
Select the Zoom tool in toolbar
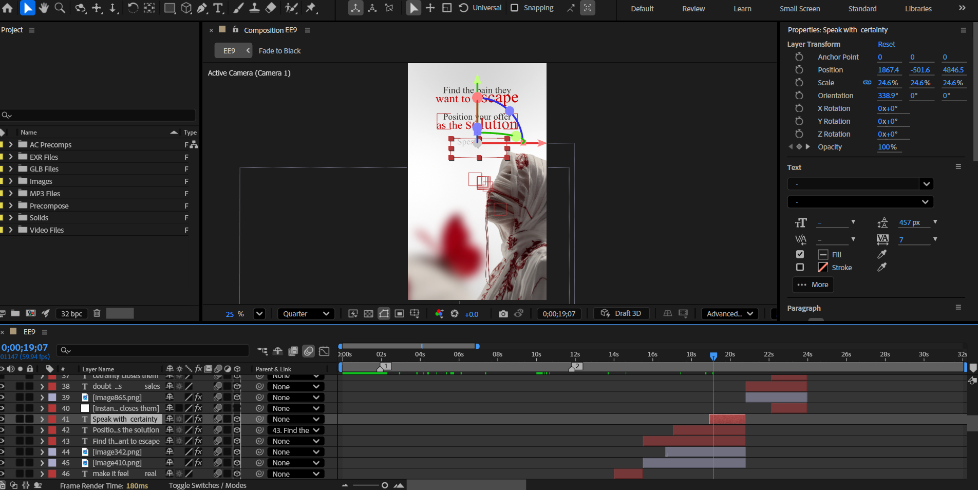coord(60,8)
